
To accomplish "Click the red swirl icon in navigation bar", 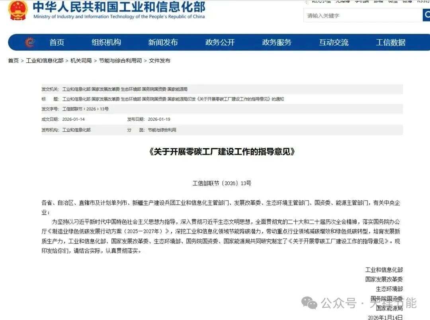I will [x=30, y=42].
